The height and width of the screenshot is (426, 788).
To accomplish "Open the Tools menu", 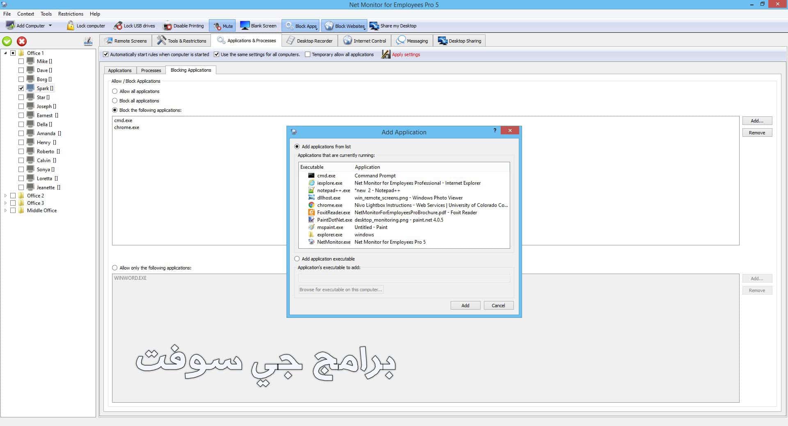I will (x=46, y=14).
